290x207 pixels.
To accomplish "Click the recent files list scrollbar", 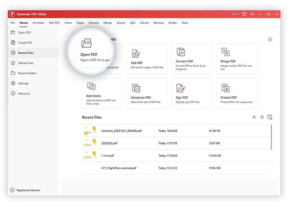I will click(x=271, y=137).
